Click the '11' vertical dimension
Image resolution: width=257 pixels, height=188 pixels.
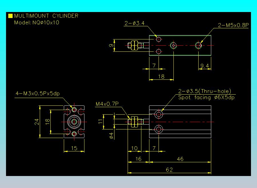pyautogui.click(x=100, y=121)
